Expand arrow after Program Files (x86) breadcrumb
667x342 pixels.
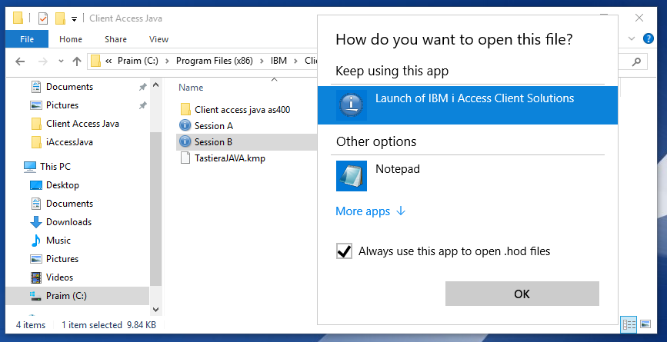[x=262, y=61]
